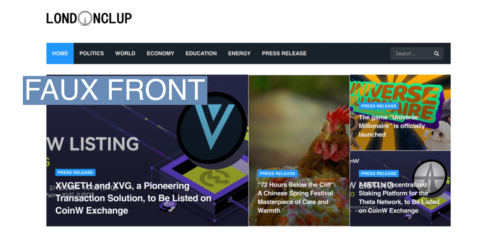Click the LondonClup logo
501x237 pixels.
tap(89, 18)
